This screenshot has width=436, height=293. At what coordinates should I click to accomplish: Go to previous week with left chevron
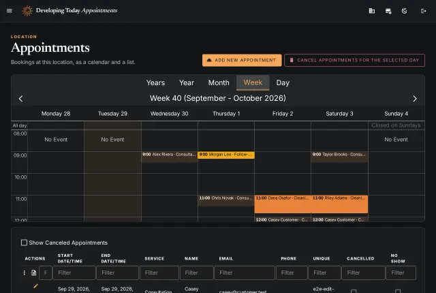tap(21, 99)
